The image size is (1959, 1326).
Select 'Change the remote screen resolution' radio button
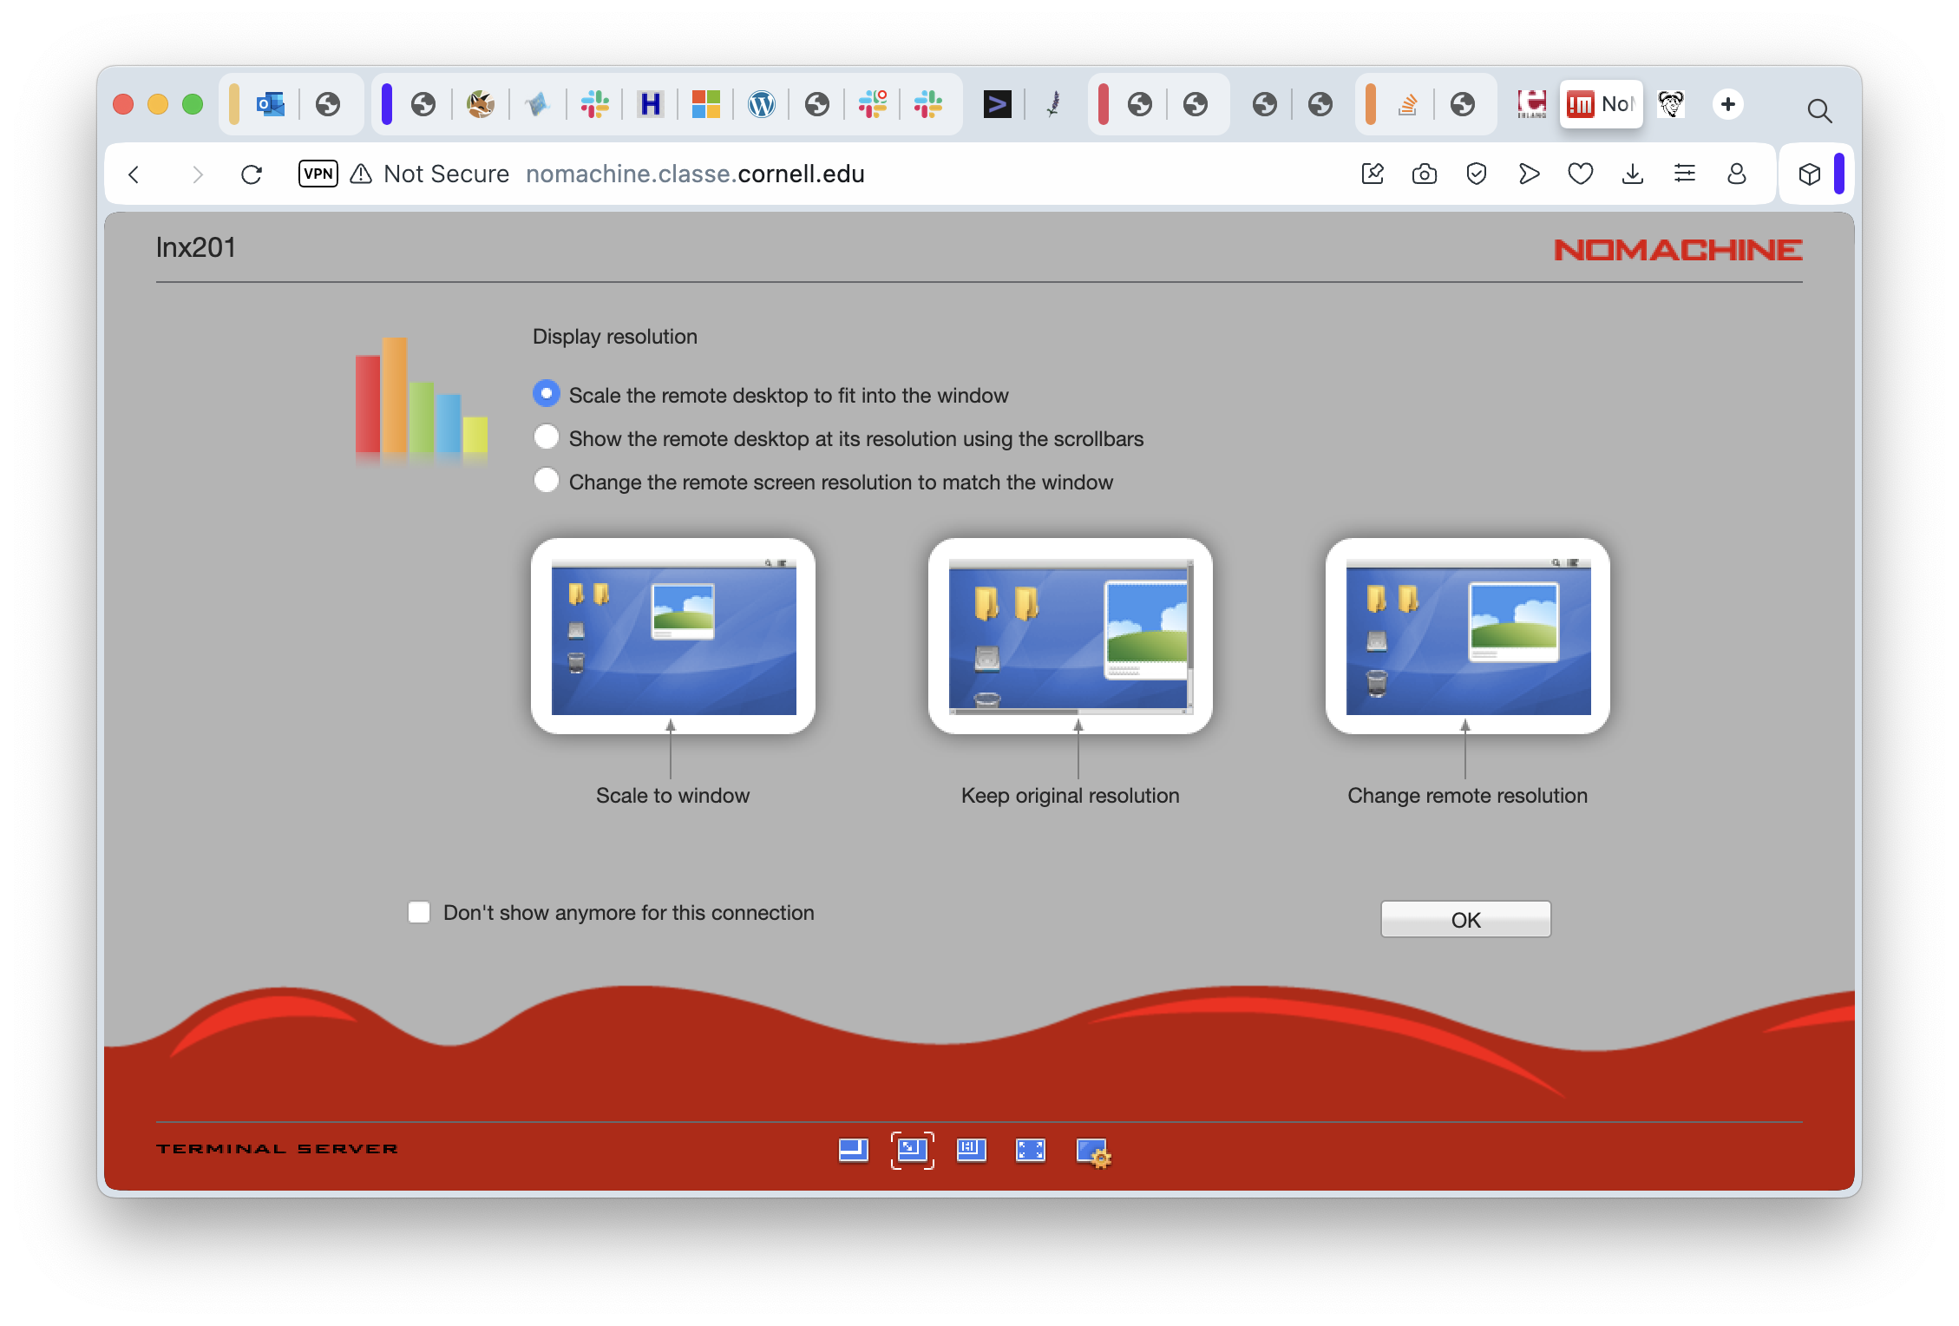click(547, 481)
